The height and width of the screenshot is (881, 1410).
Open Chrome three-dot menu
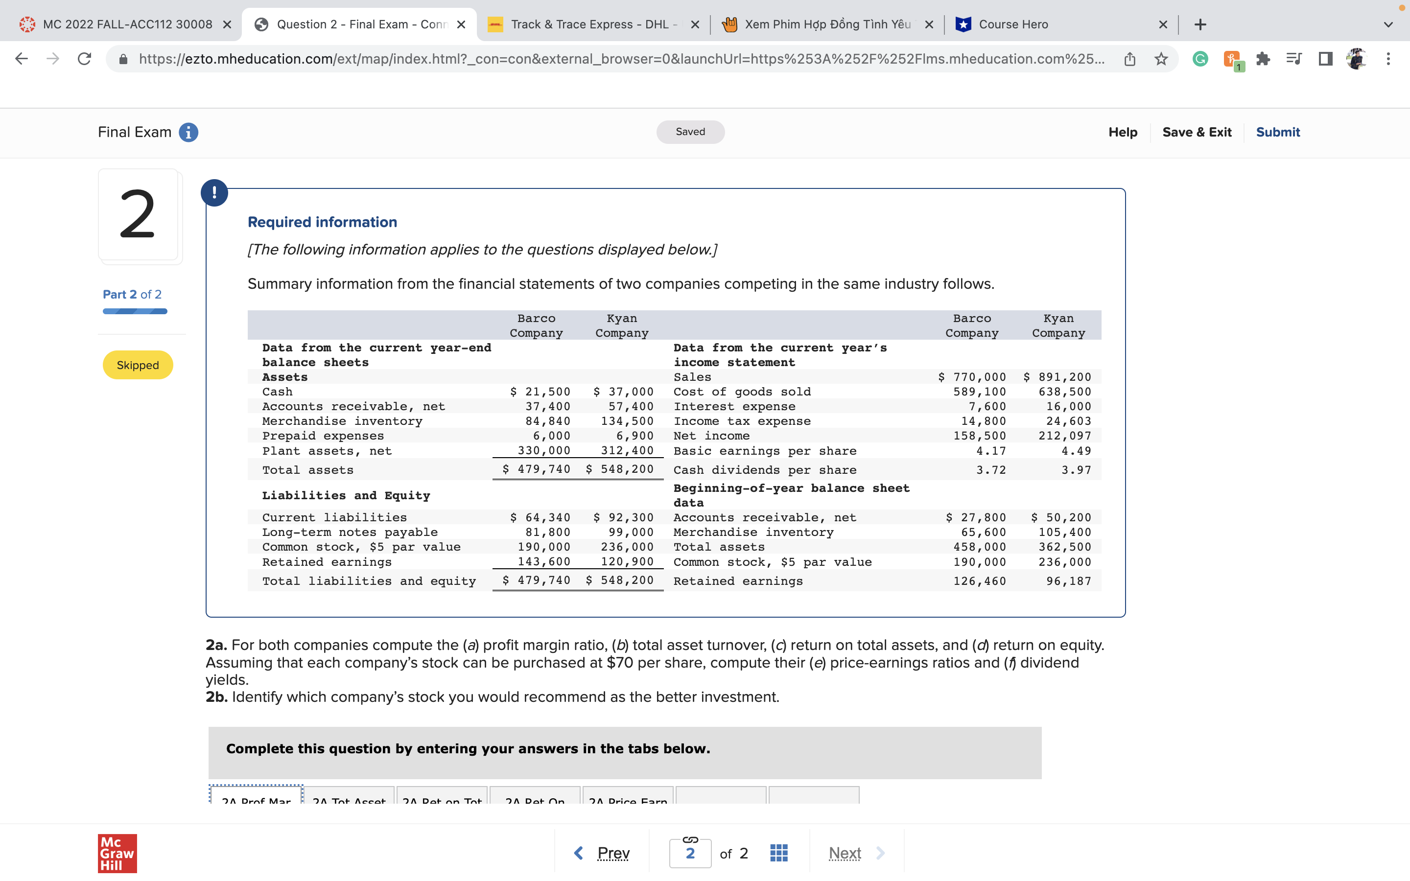[1388, 59]
